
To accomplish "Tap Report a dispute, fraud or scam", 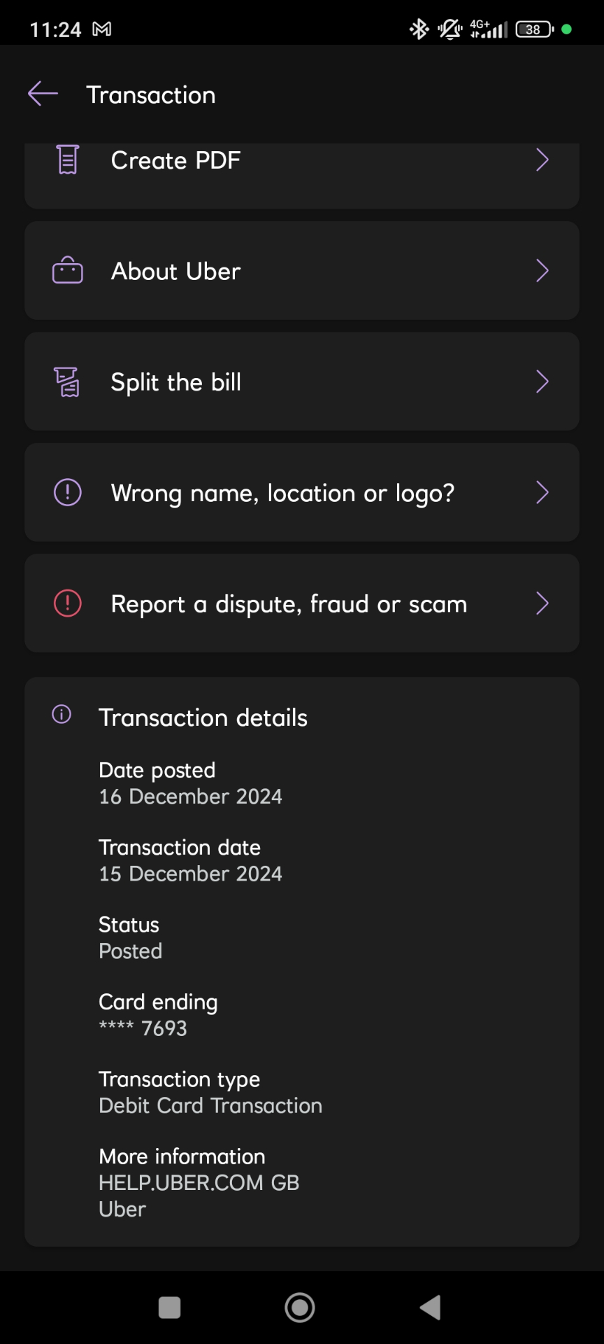I will tap(289, 603).
